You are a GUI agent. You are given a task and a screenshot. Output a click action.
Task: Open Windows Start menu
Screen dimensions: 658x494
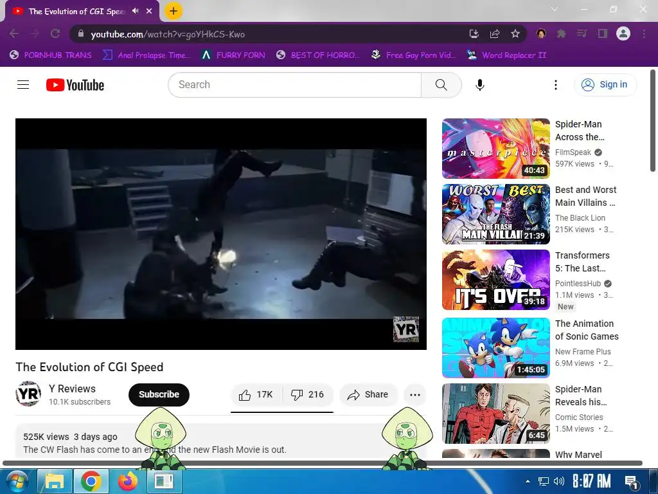point(17,482)
